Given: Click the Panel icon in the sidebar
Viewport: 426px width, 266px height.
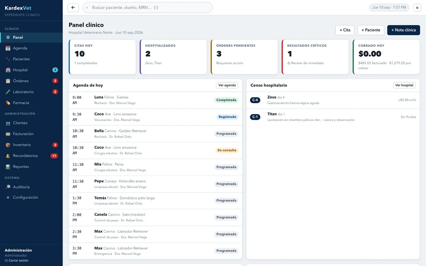Looking at the screenshot, I should 8,37.
